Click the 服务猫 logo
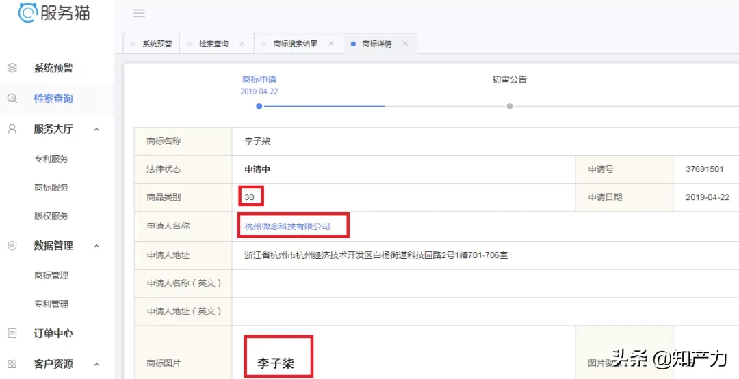Viewport: 739px width, 379px height. click(x=54, y=12)
